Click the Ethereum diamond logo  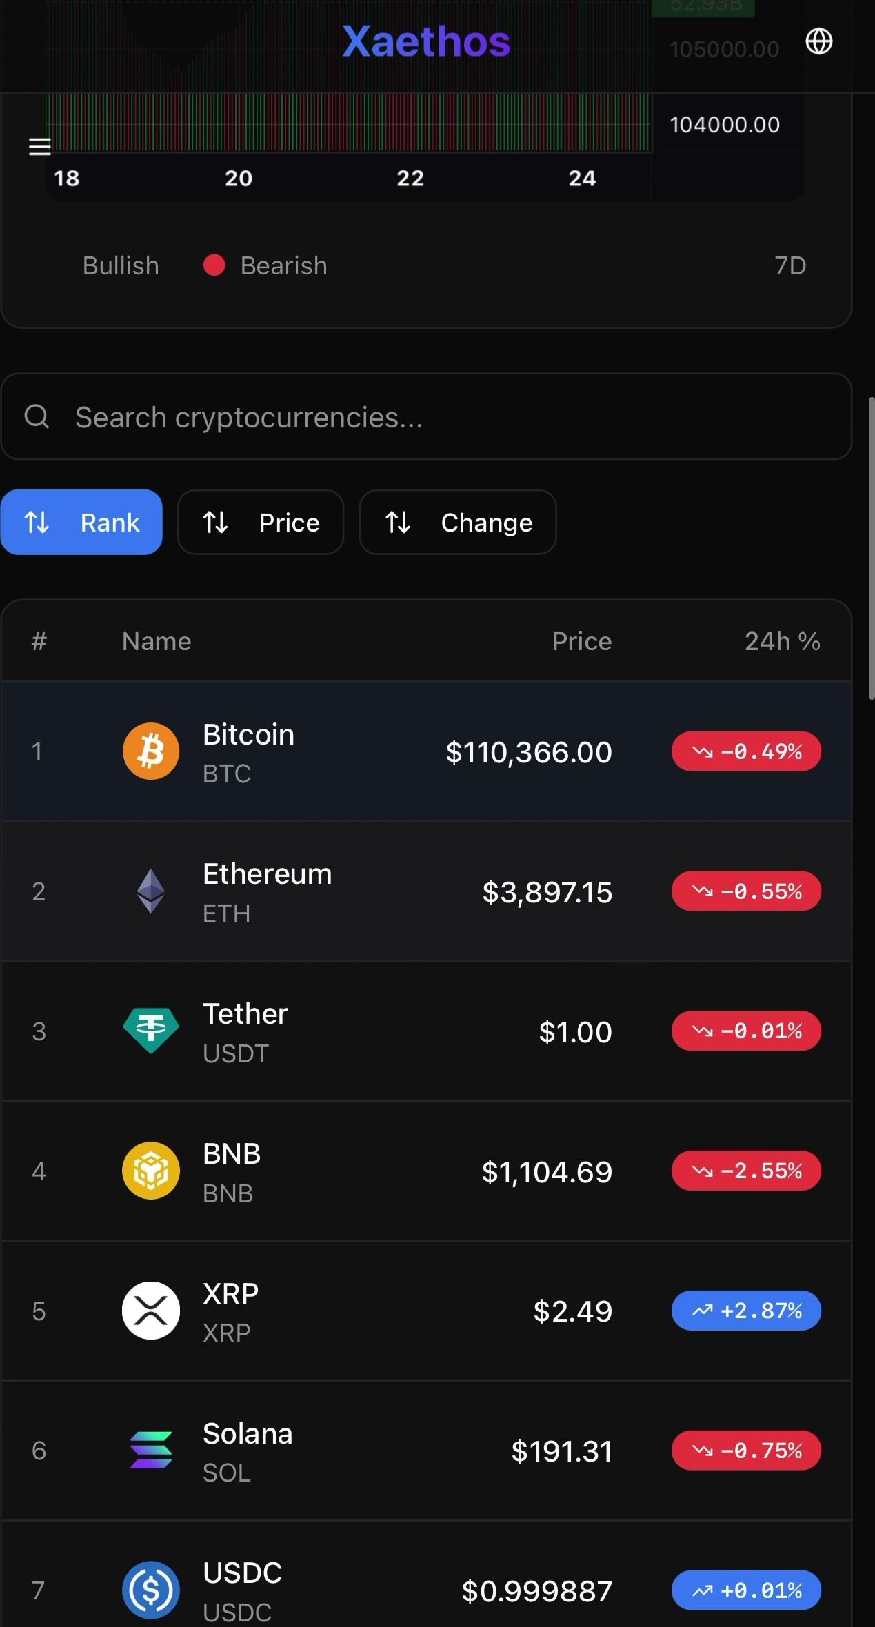(x=151, y=891)
